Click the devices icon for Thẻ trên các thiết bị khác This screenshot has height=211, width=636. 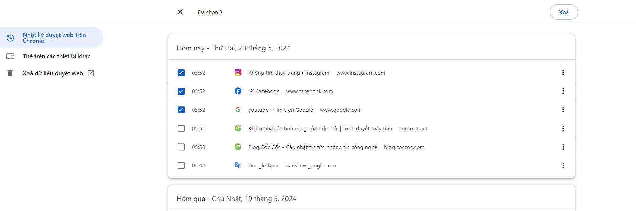tap(10, 56)
